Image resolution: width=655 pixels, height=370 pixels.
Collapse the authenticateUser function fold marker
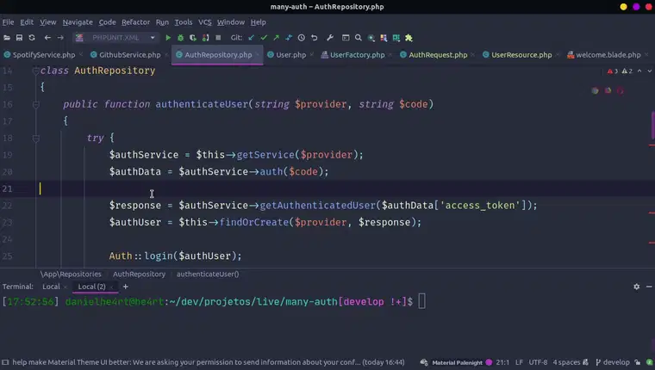(36, 105)
